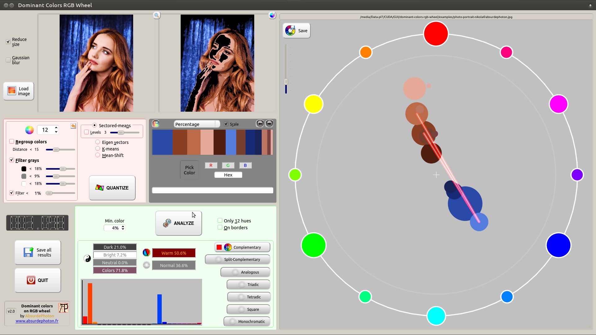Select the K-means radio button
The image size is (596, 335).
(x=97, y=149)
